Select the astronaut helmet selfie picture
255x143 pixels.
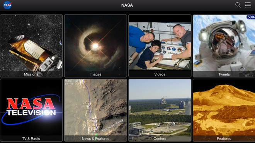pyautogui.click(x=224, y=43)
